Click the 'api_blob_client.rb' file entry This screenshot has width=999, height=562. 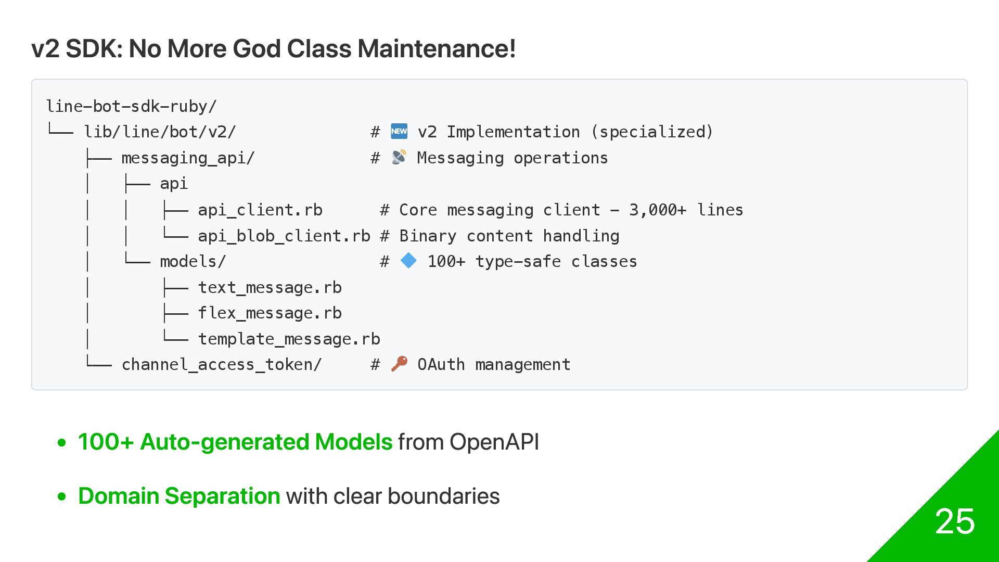[284, 236]
